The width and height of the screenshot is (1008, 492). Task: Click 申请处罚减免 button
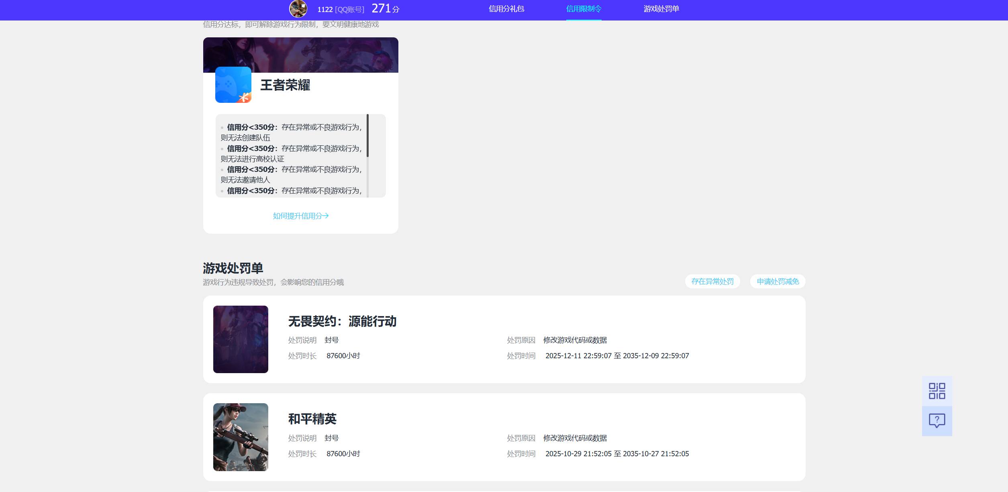(778, 282)
